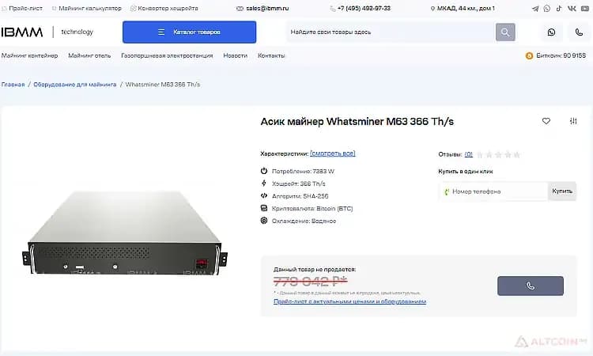Click the power consumption icon
The height and width of the screenshot is (356, 593).
pos(264,171)
